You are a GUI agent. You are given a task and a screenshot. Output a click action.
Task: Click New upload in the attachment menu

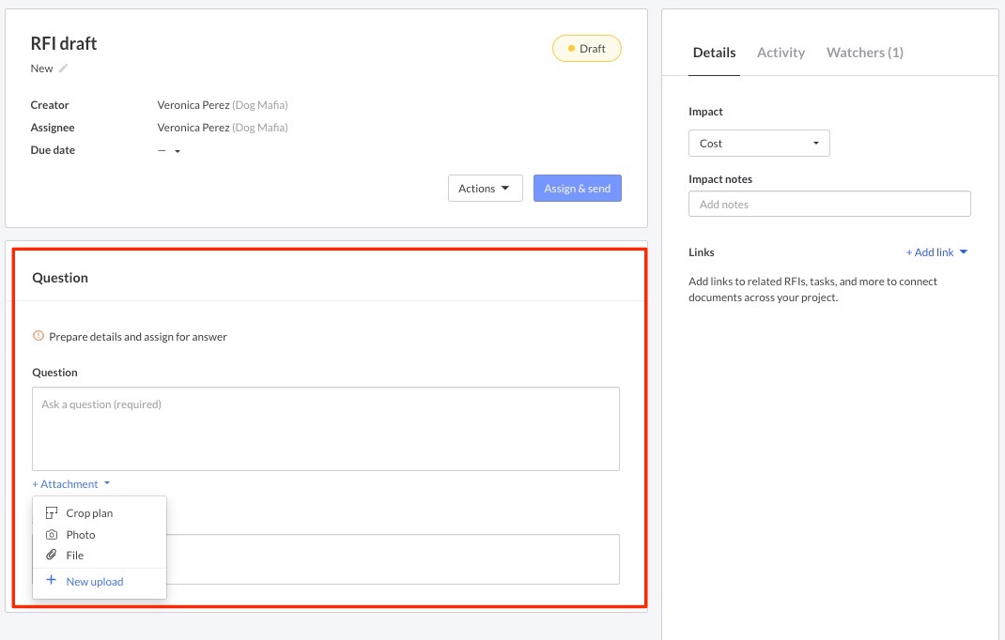tap(94, 582)
